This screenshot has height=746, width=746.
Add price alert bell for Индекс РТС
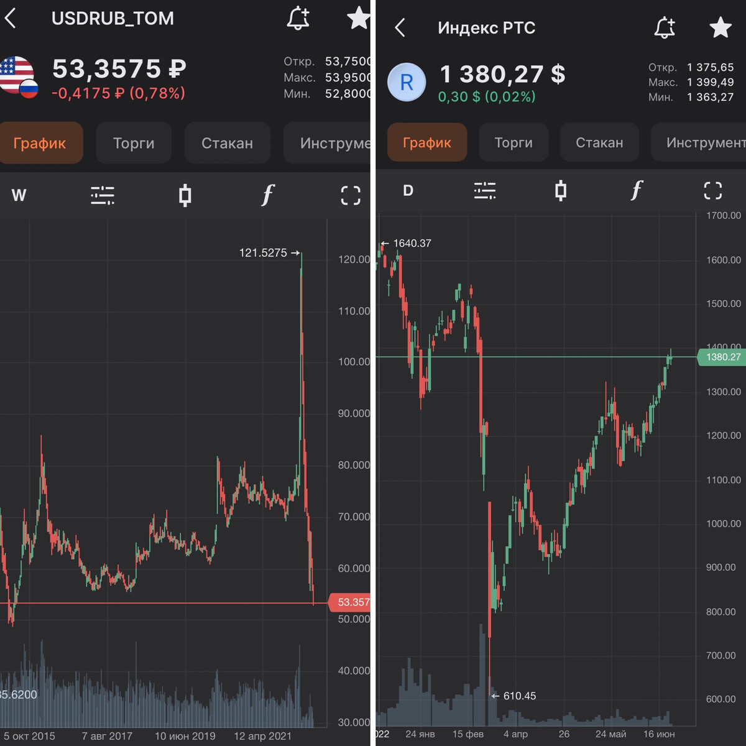[665, 27]
